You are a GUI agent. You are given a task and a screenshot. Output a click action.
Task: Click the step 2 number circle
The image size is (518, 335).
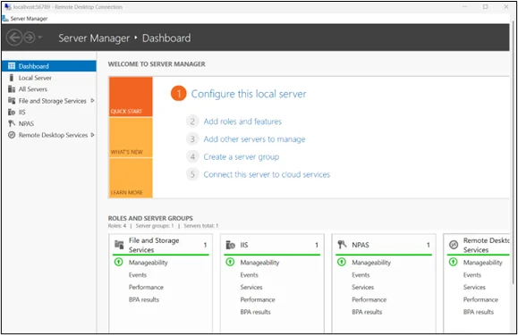pyautogui.click(x=192, y=121)
